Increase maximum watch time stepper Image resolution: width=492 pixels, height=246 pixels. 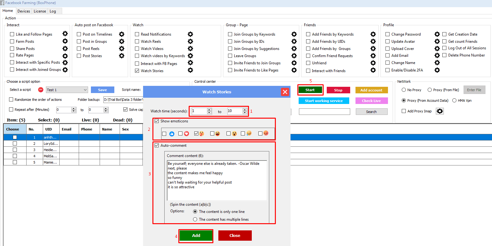(x=245, y=110)
